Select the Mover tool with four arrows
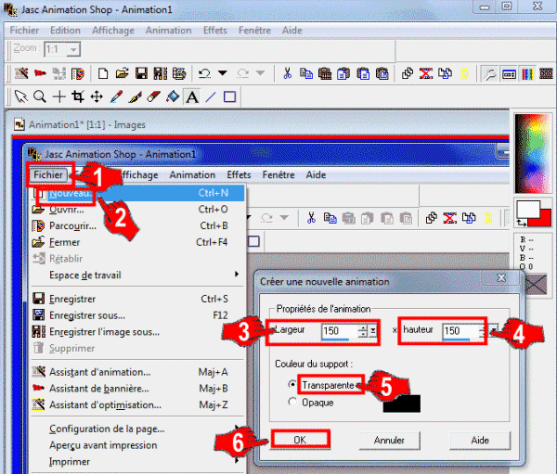This screenshot has width=557, height=474. [97, 96]
